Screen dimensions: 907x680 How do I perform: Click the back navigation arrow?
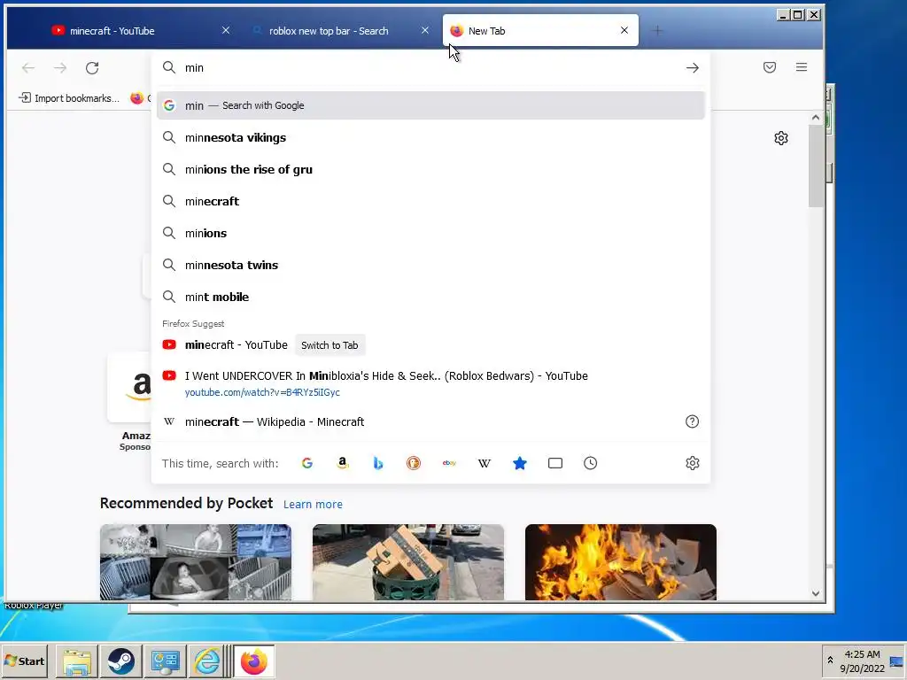point(28,67)
